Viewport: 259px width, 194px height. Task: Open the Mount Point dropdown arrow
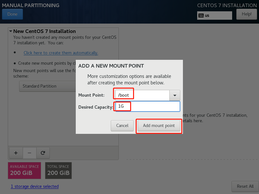tap(175, 95)
